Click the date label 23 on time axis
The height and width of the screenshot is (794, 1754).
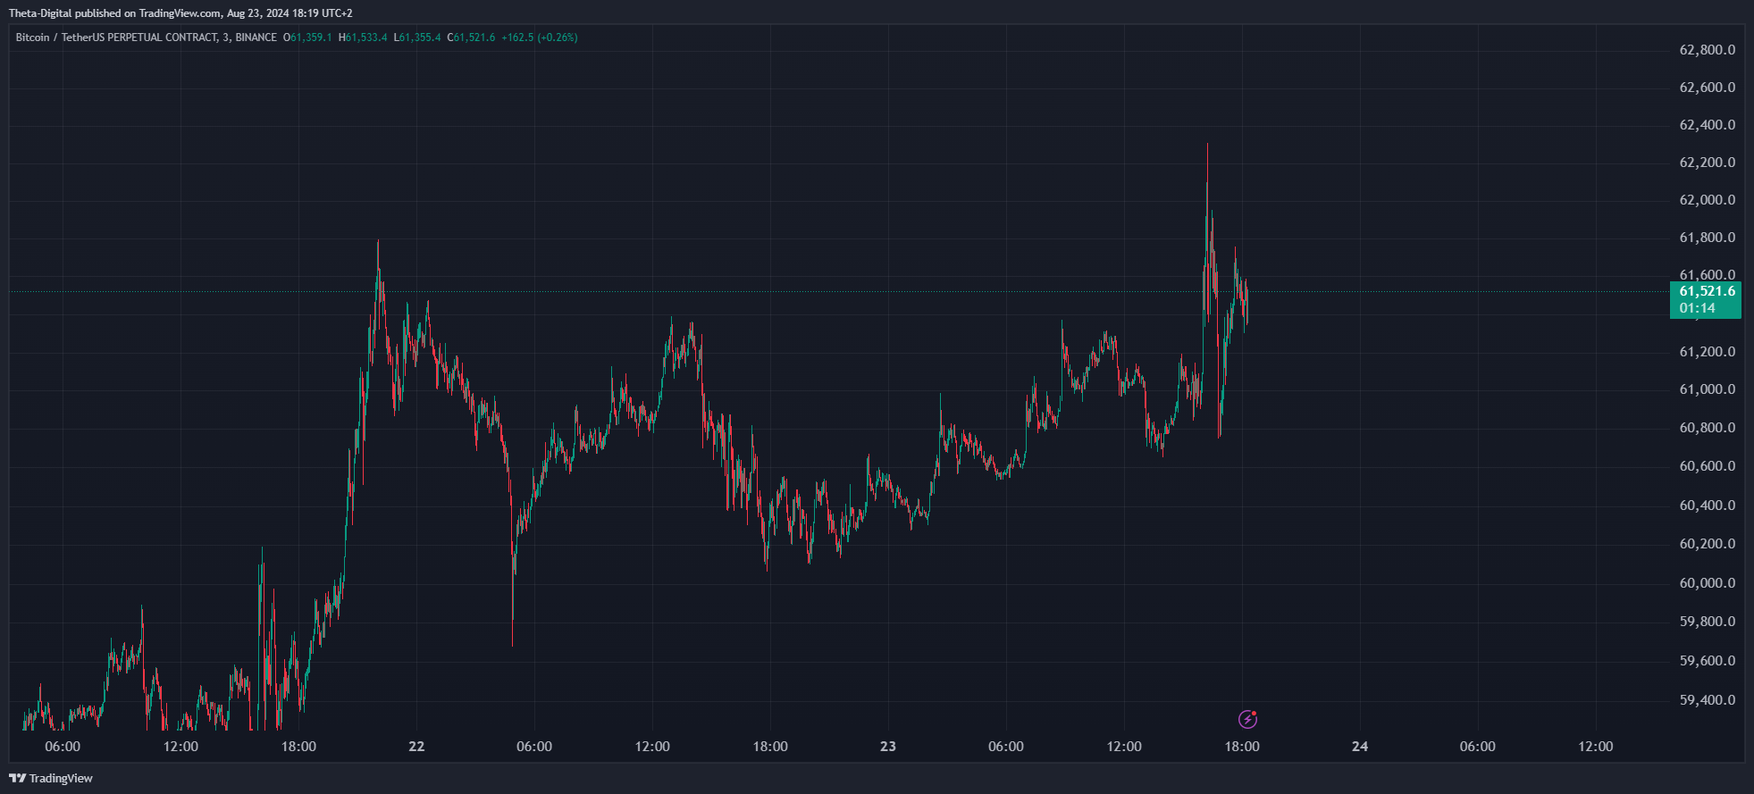887,747
